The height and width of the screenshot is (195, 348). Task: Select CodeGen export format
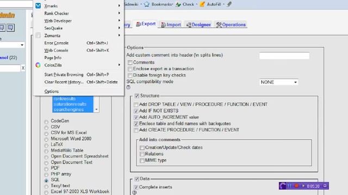pyautogui.click(x=46, y=121)
